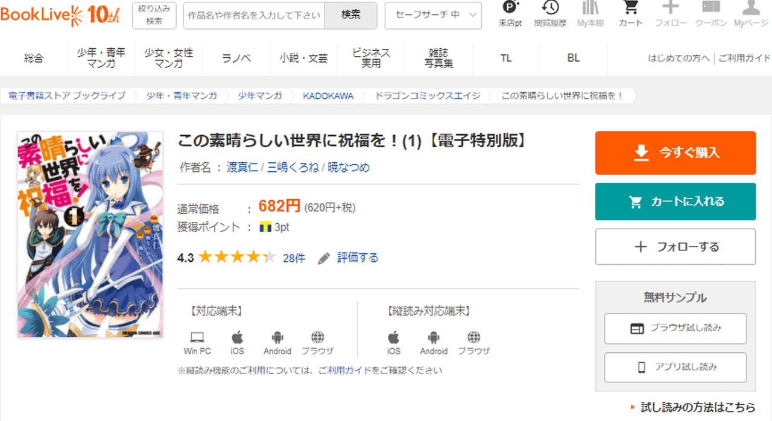Viewport: 772px width, 421px height.
Task: Open the shopping cart (カート) icon
Action: click(x=631, y=8)
